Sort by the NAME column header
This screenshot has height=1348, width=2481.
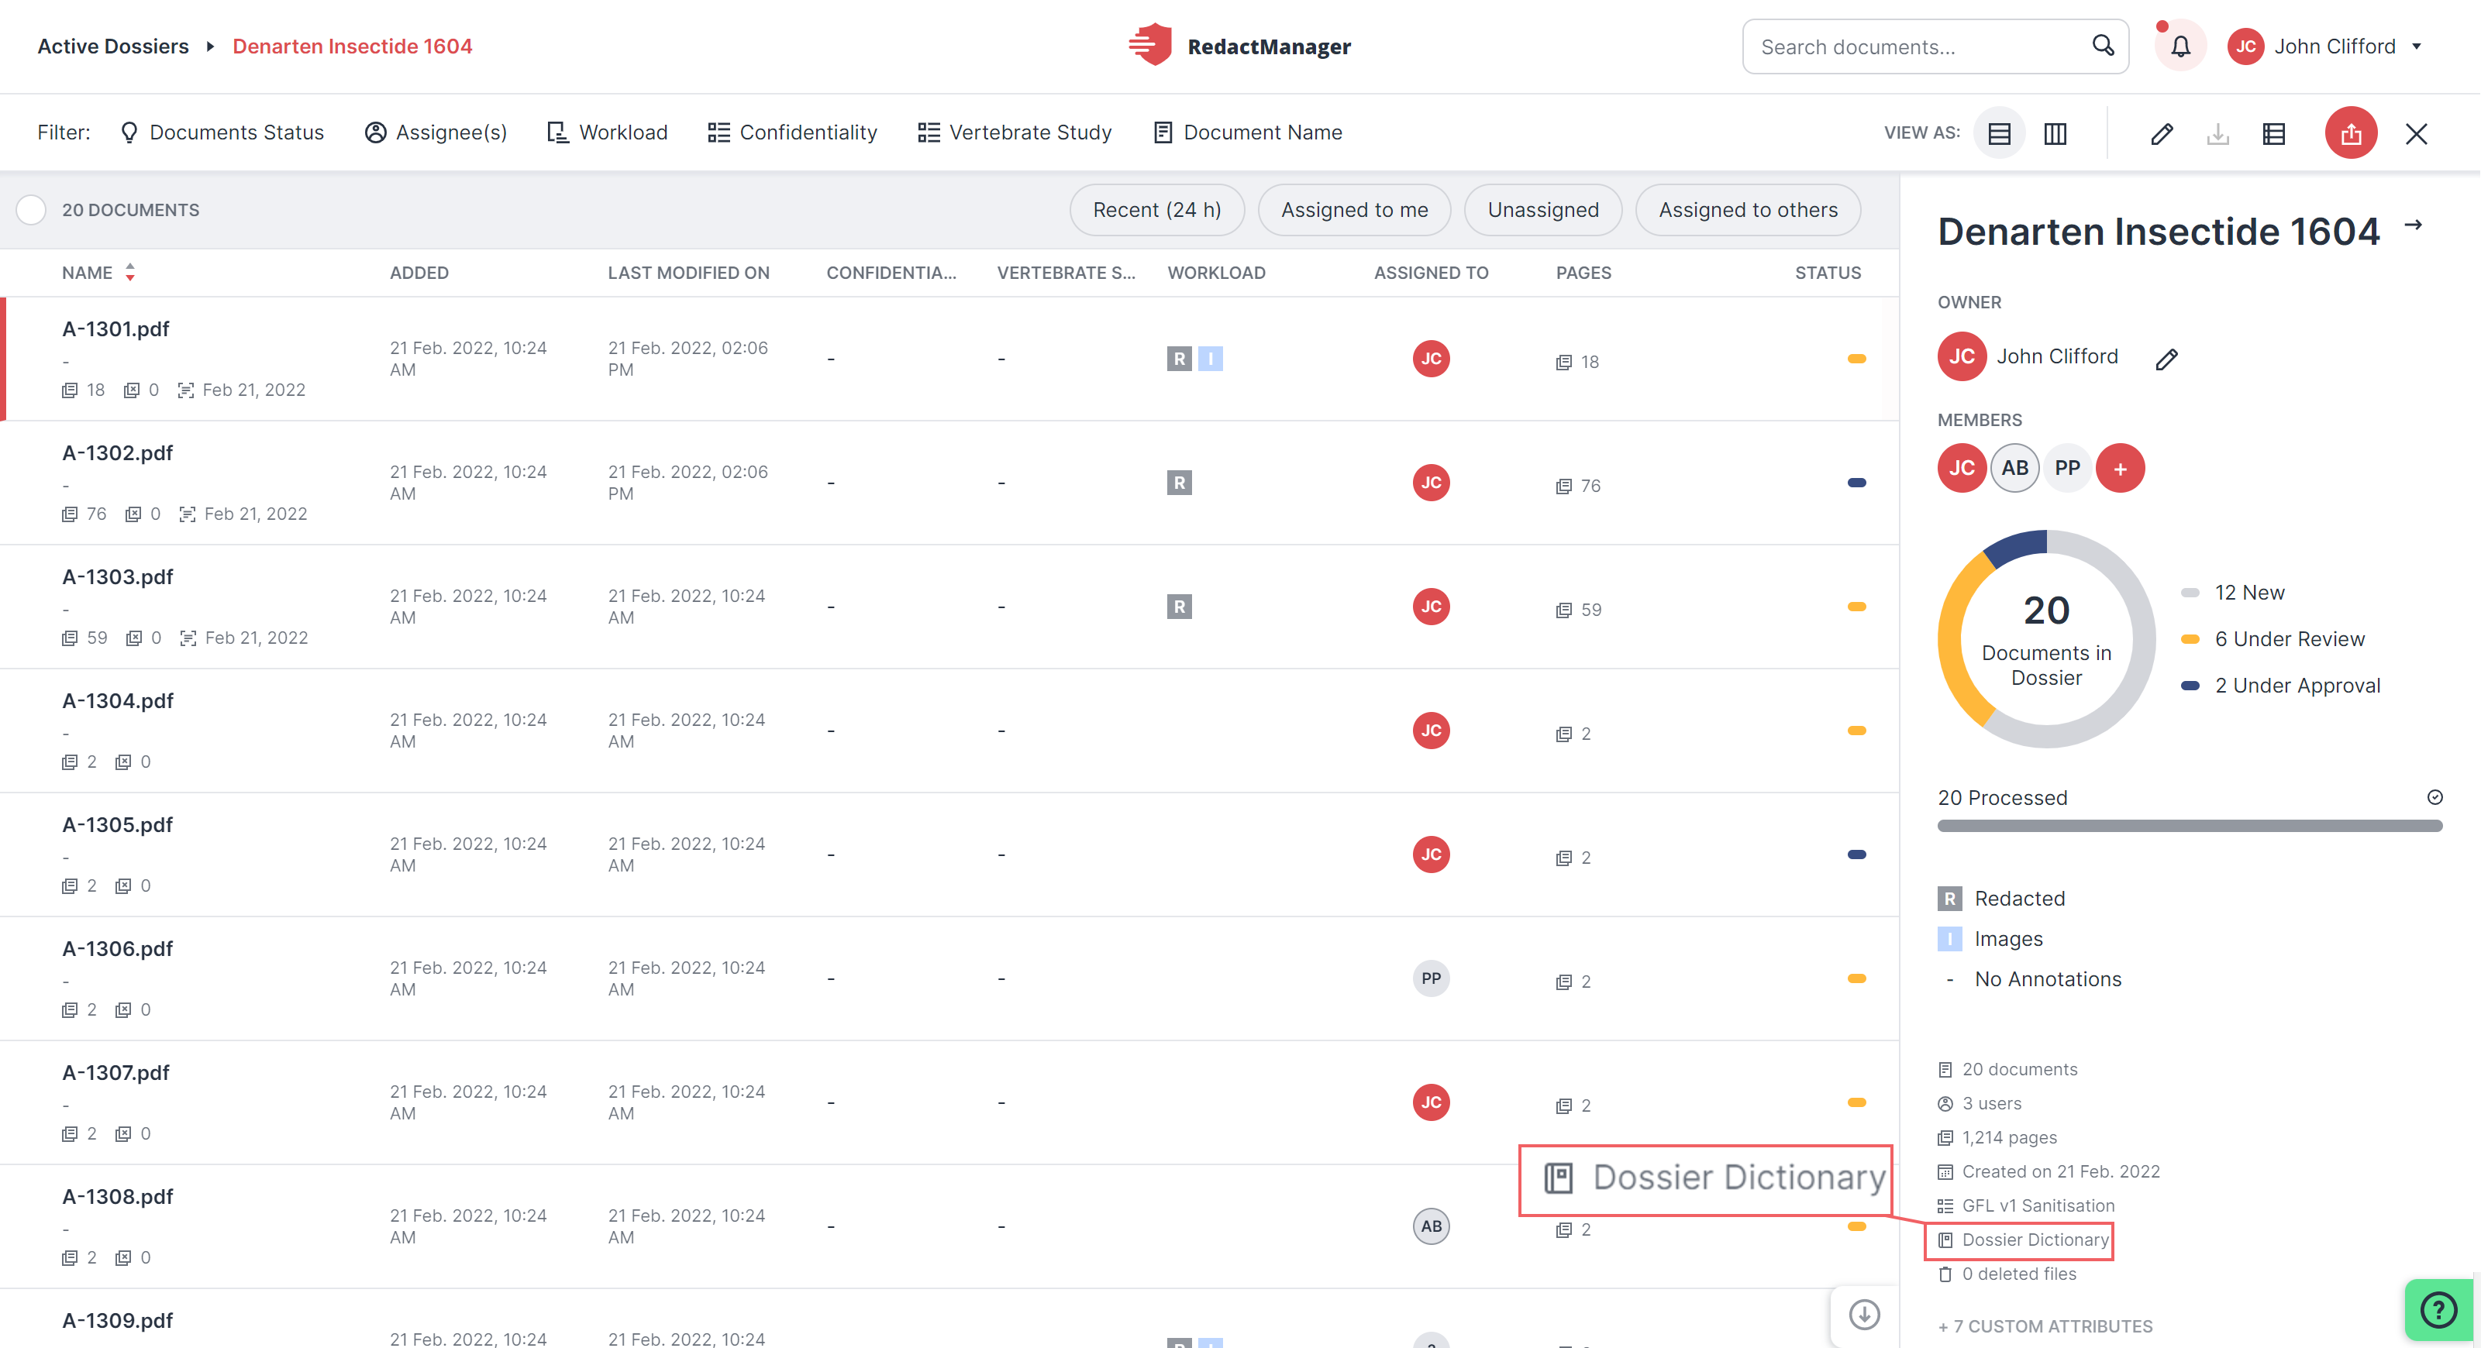coord(98,273)
